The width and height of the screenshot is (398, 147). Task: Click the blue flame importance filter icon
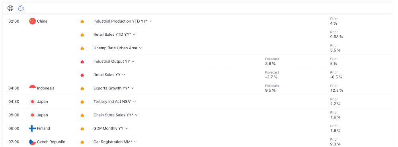(21, 8)
